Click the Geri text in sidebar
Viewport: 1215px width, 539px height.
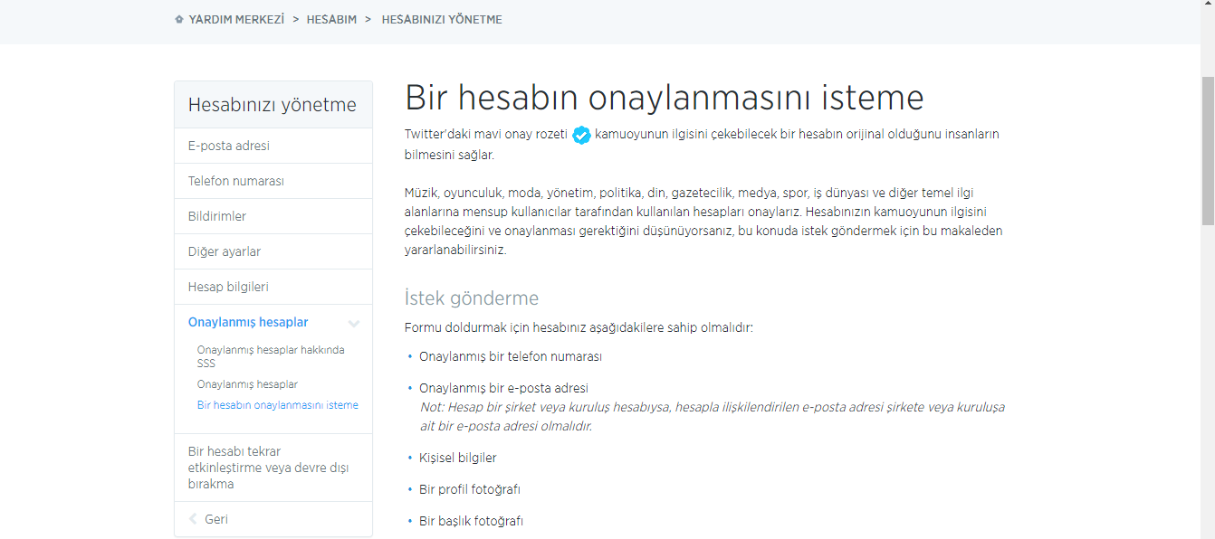[x=216, y=519]
